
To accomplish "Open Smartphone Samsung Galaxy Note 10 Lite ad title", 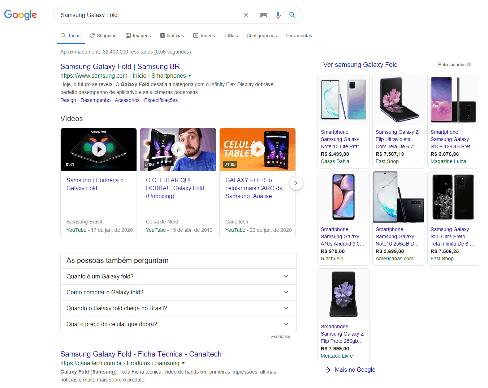I will [x=342, y=139].
